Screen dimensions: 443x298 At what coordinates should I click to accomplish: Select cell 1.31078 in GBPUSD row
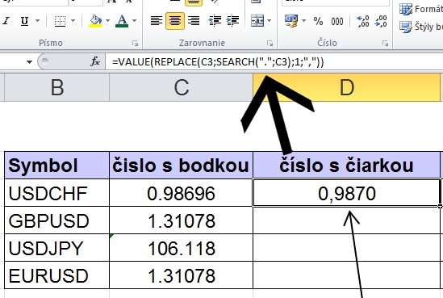[181, 220]
